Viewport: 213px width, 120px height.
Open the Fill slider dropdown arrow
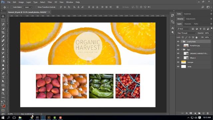click(x=211, y=37)
